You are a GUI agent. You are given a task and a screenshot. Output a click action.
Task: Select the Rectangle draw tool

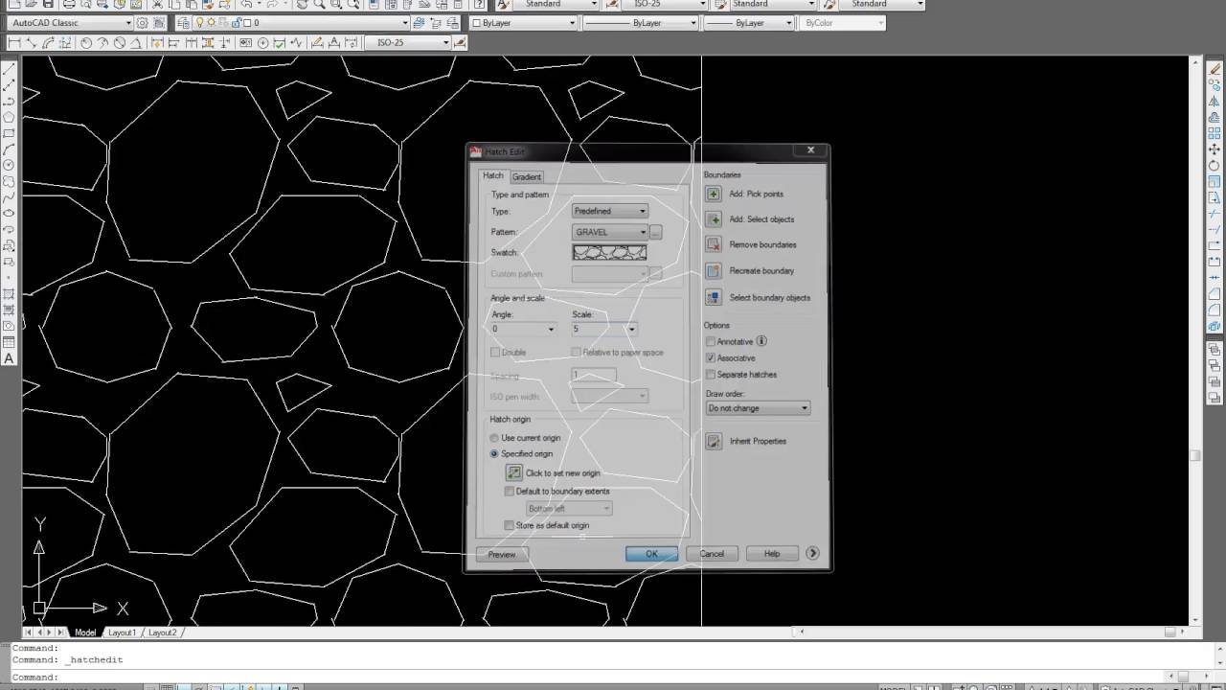pyautogui.click(x=9, y=133)
